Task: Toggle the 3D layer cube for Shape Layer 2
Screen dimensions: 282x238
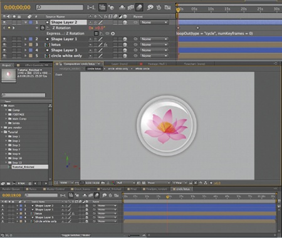Action: pyautogui.click(x=125, y=23)
